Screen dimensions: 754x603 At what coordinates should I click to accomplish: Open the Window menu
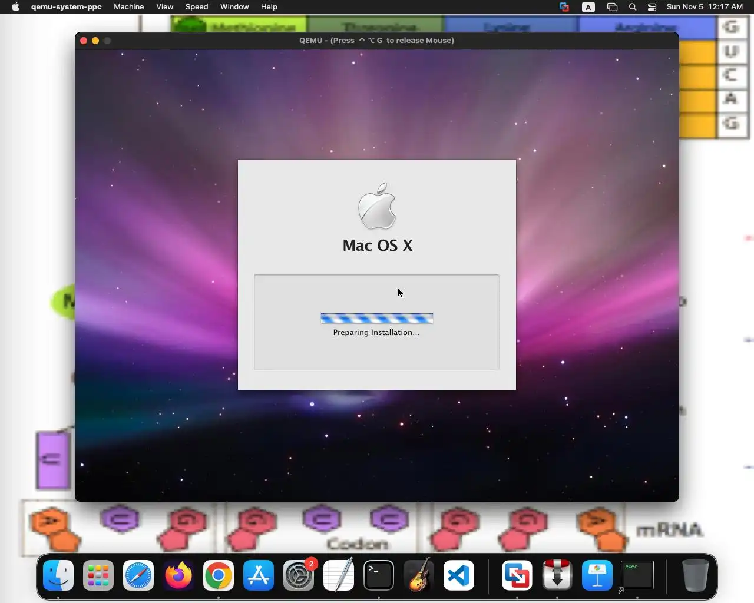pos(234,7)
